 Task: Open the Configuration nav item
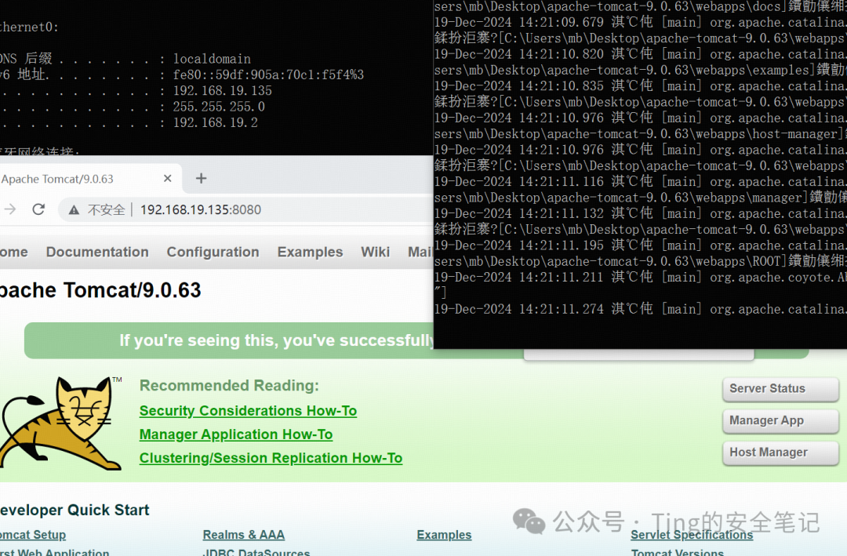[x=213, y=252]
